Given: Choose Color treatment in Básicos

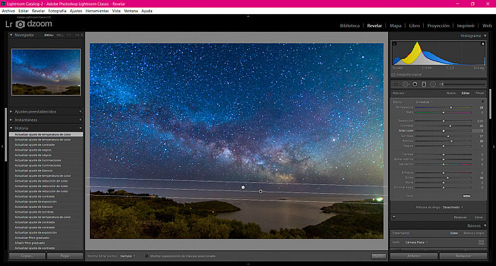Looking at the screenshot, I should [x=454, y=233].
